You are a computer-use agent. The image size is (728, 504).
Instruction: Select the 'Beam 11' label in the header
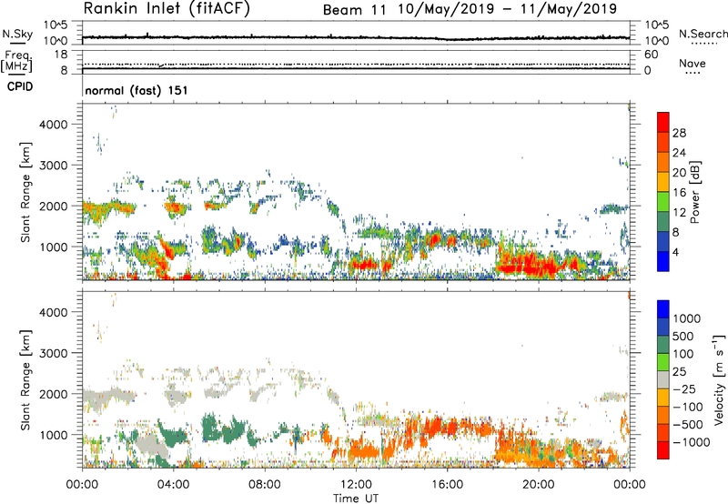354,10
